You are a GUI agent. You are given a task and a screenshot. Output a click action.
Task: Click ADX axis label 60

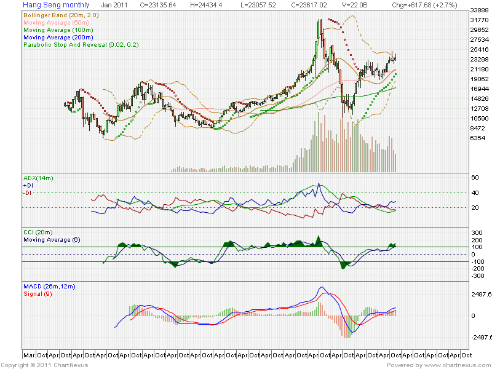click(x=475, y=178)
